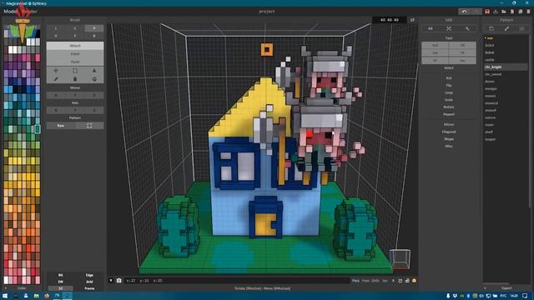Expand the Misc section in Edit panel
This screenshot has width=534, height=300.
click(x=449, y=147)
